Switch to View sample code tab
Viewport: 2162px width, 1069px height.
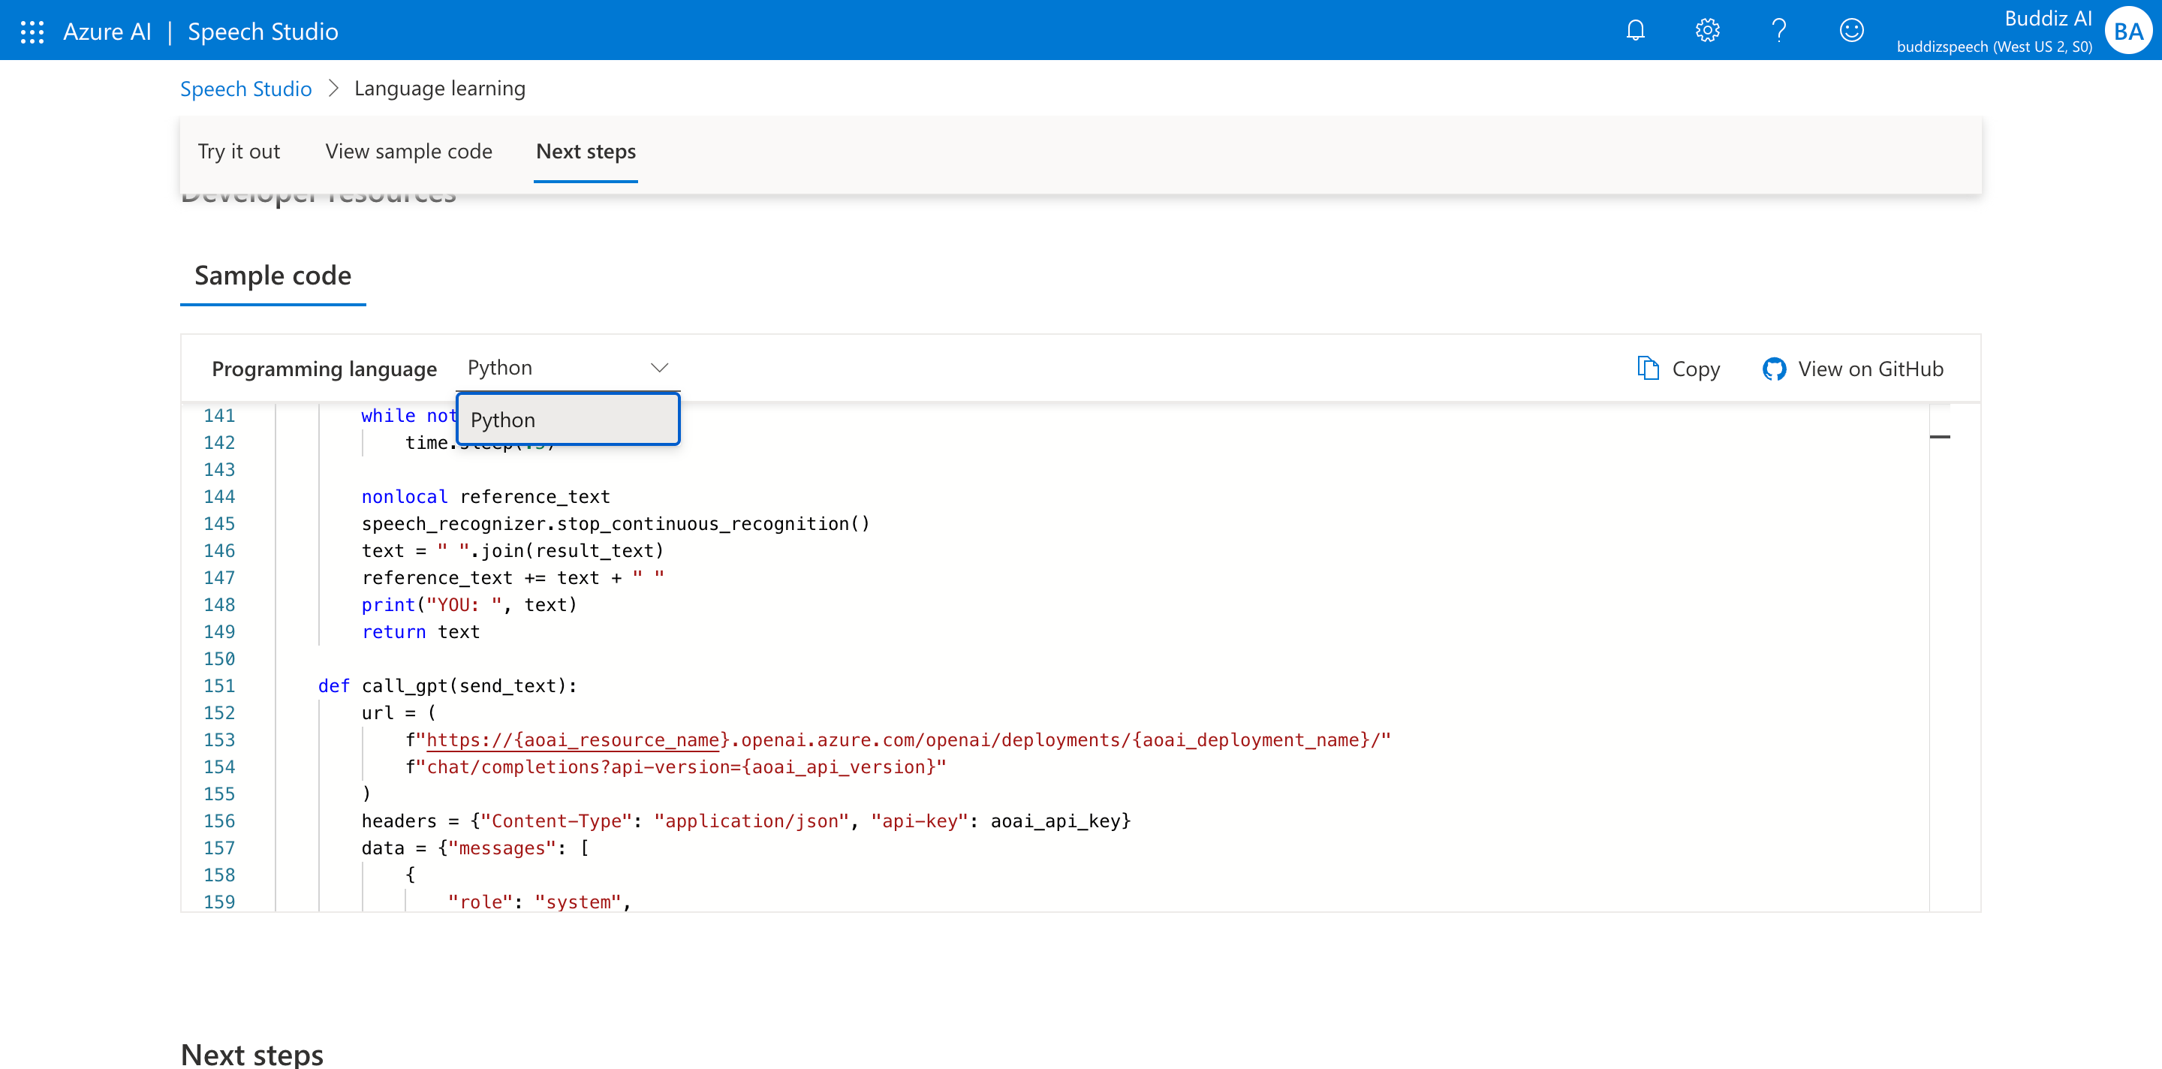click(x=408, y=152)
